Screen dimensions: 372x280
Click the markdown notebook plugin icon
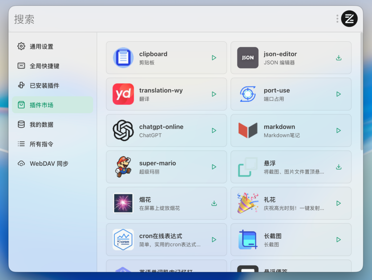click(x=248, y=131)
